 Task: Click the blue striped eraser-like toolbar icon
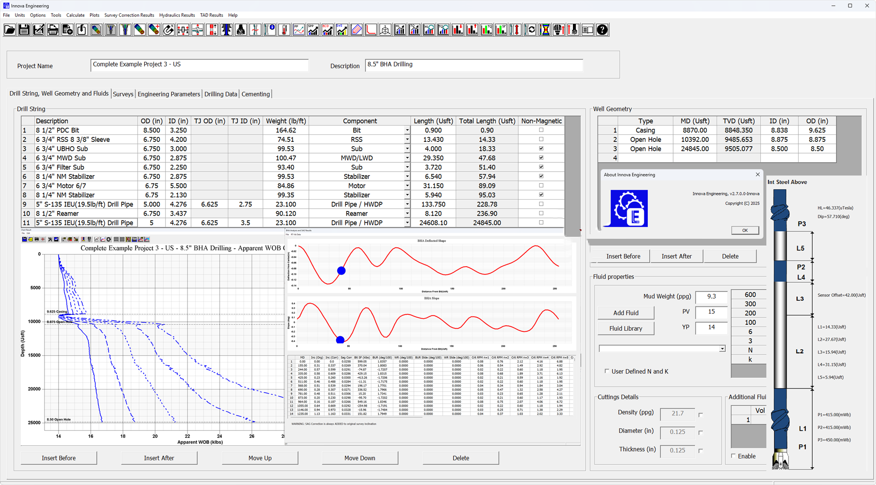pos(357,30)
